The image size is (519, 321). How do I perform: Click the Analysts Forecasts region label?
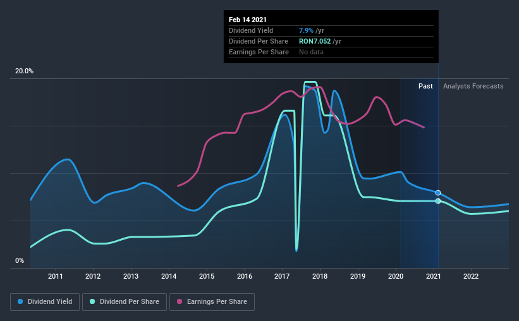coord(473,86)
